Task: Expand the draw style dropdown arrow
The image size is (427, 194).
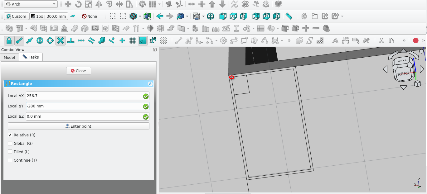Action: 140,16
